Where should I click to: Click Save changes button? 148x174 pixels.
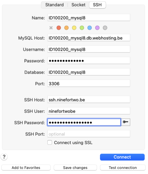75,168
